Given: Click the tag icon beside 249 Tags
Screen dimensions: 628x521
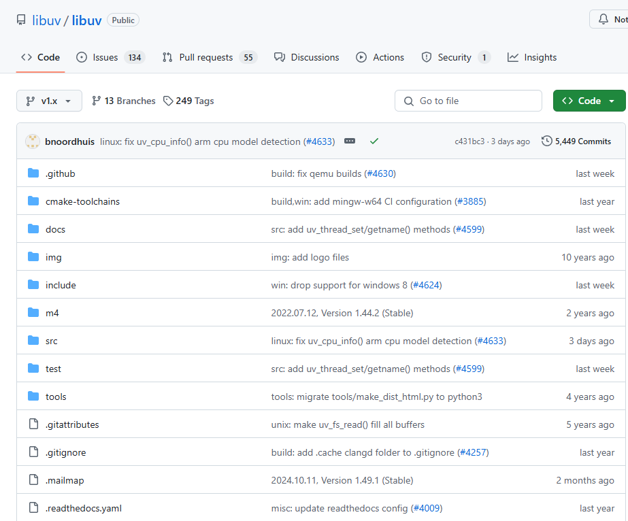Looking at the screenshot, I should click(x=168, y=101).
